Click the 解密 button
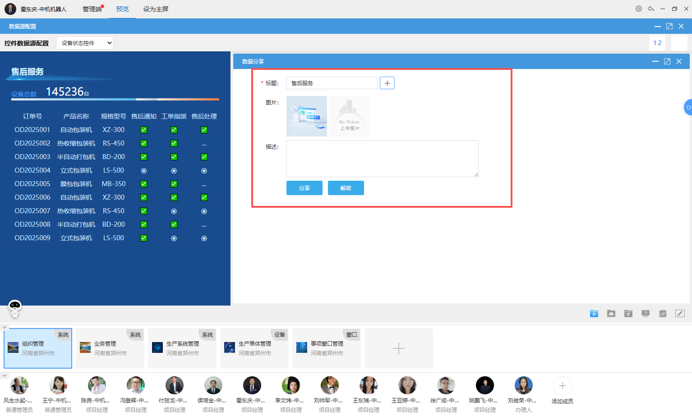 346,188
